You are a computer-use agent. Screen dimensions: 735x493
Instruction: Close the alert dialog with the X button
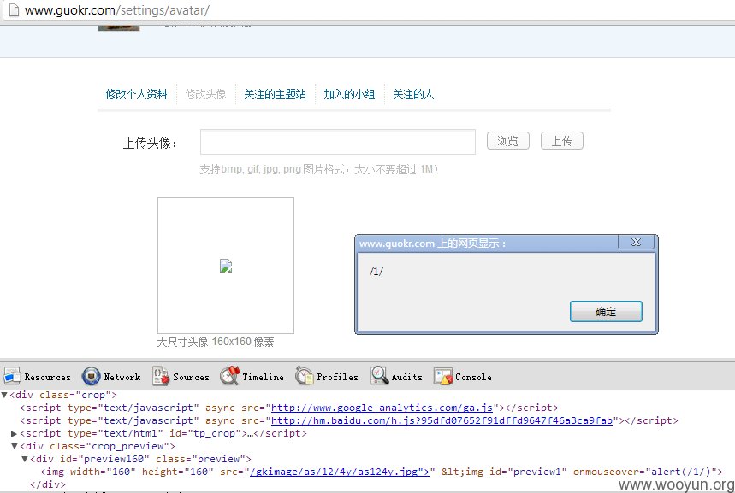pyautogui.click(x=636, y=242)
